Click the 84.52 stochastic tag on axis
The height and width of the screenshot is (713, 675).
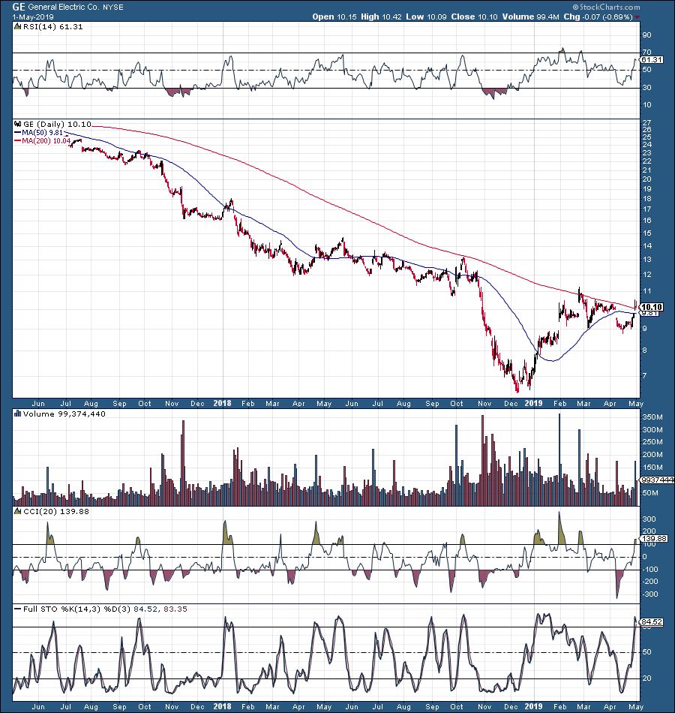[652, 622]
